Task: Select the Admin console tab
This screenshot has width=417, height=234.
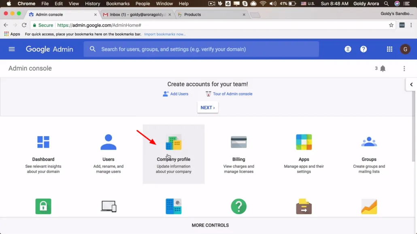Action: point(63,15)
